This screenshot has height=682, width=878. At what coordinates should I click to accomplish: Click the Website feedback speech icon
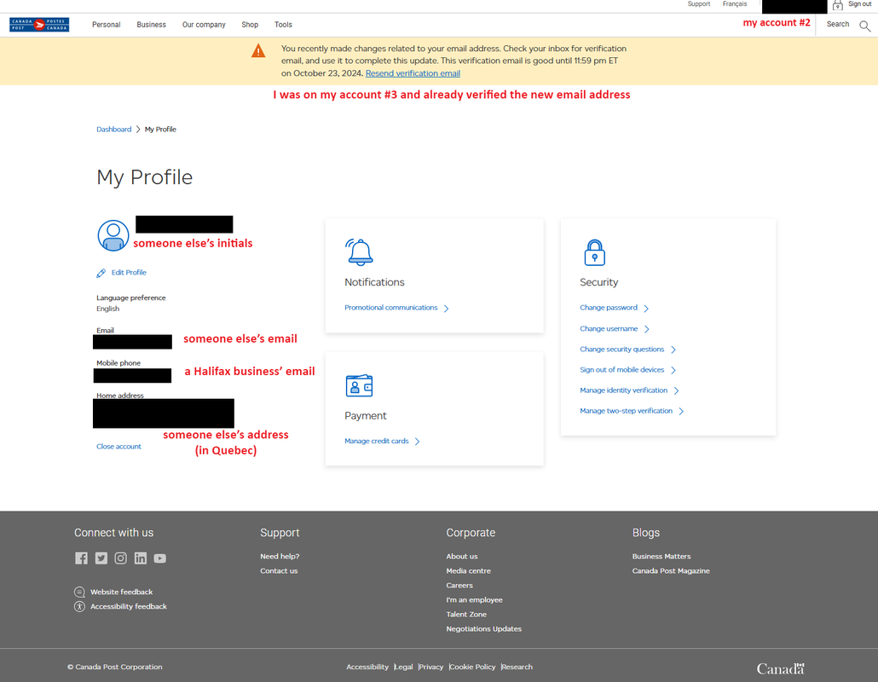click(x=79, y=592)
